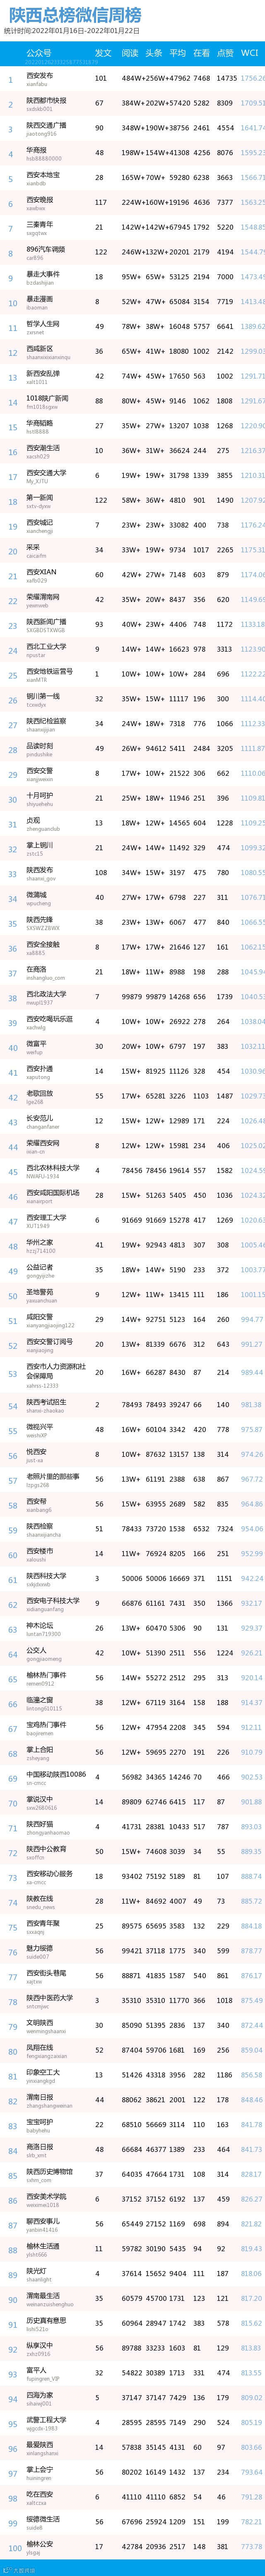The height and width of the screenshot is (2576, 265).
Task: Click the 阅读 column header
Action: 130,52
